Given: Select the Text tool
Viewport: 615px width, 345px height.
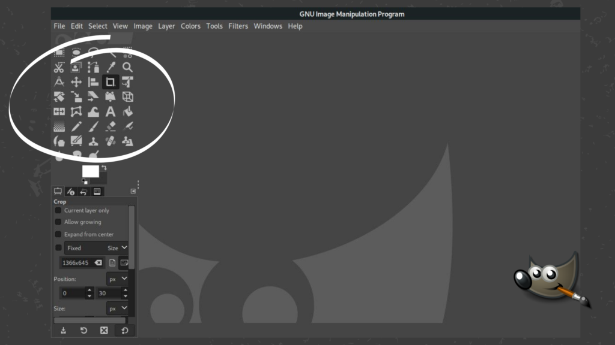Looking at the screenshot, I should coord(111,112).
